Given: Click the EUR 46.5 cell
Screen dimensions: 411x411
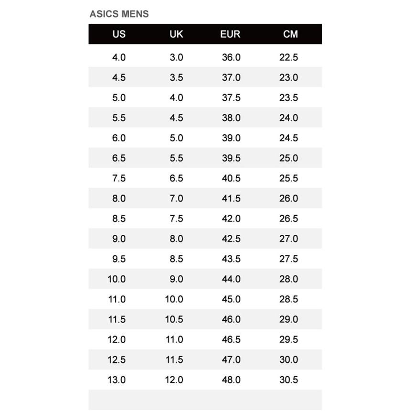Looking at the screenshot, I should 231,339.
